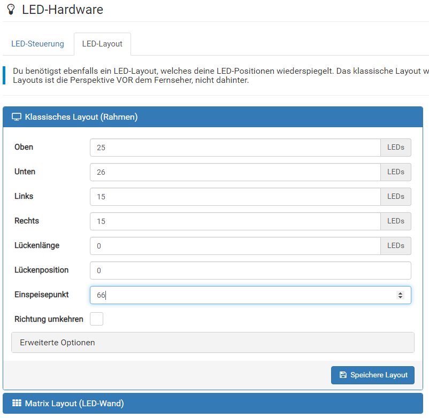Expand the Erweiterte Optionen section
Screen dimensions: 429x418
pyautogui.click(x=212, y=343)
